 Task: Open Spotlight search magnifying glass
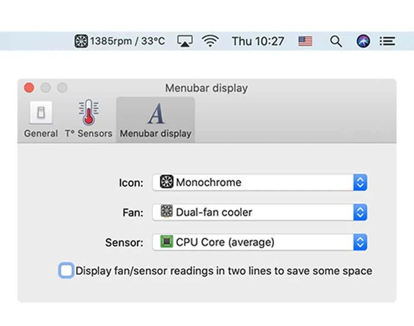[x=335, y=42]
